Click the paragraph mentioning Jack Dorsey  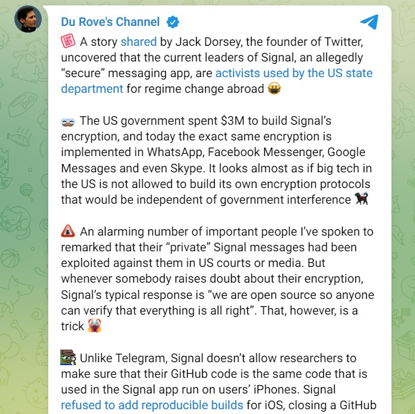[217, 58]
